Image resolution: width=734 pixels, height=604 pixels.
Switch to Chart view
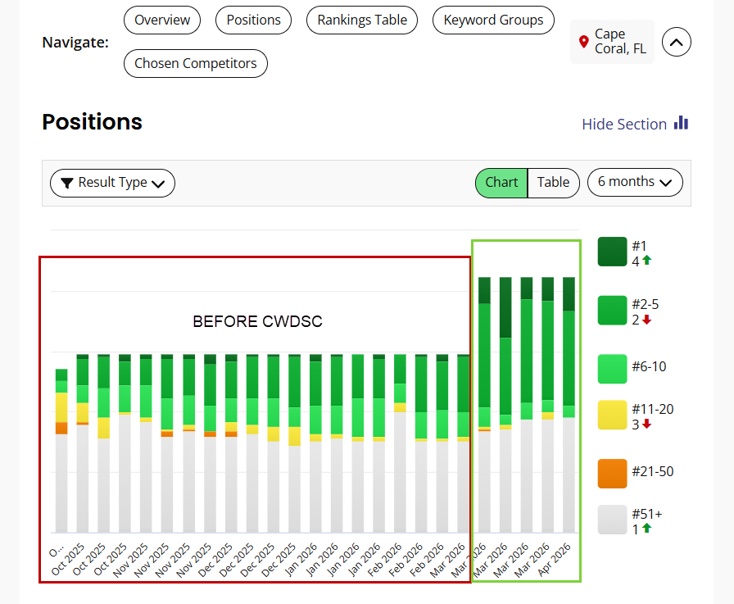tap(501, 182)
